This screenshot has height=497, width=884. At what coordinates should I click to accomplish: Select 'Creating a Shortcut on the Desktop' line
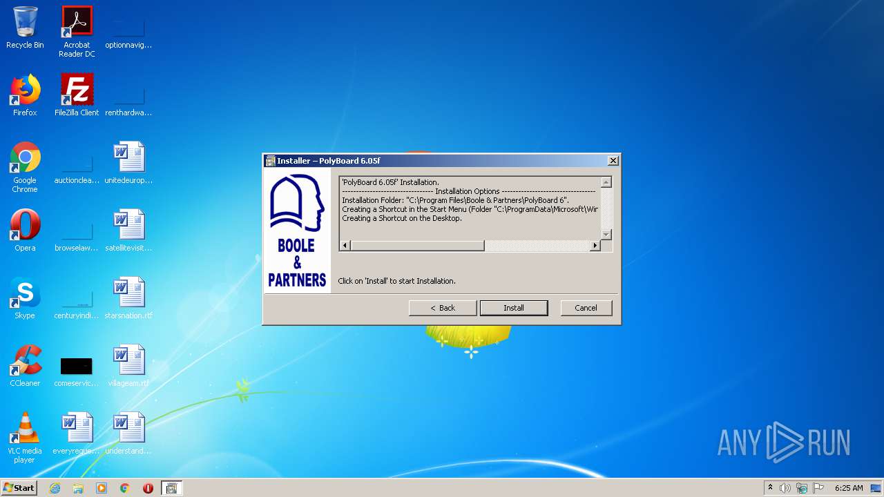(402, 218)
